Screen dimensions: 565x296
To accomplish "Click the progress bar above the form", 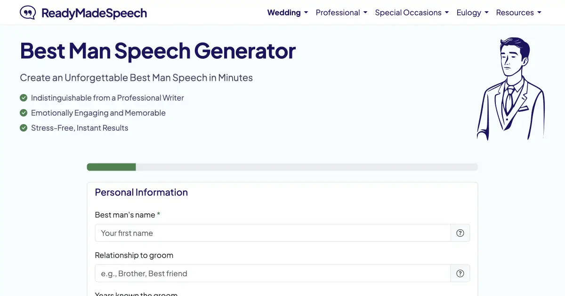I will pyautogui.click(x=282, y=167).
